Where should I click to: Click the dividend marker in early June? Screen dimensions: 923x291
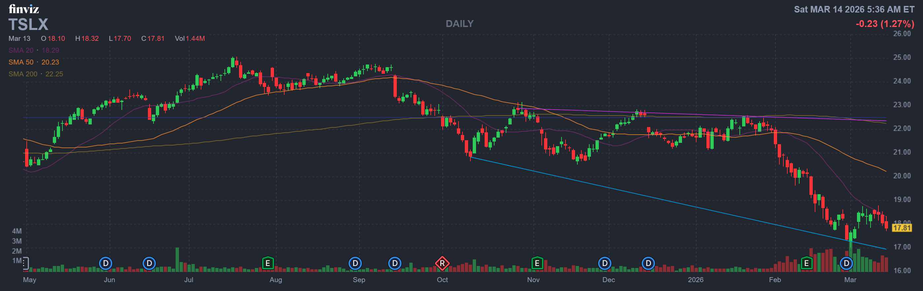[105, 263]
